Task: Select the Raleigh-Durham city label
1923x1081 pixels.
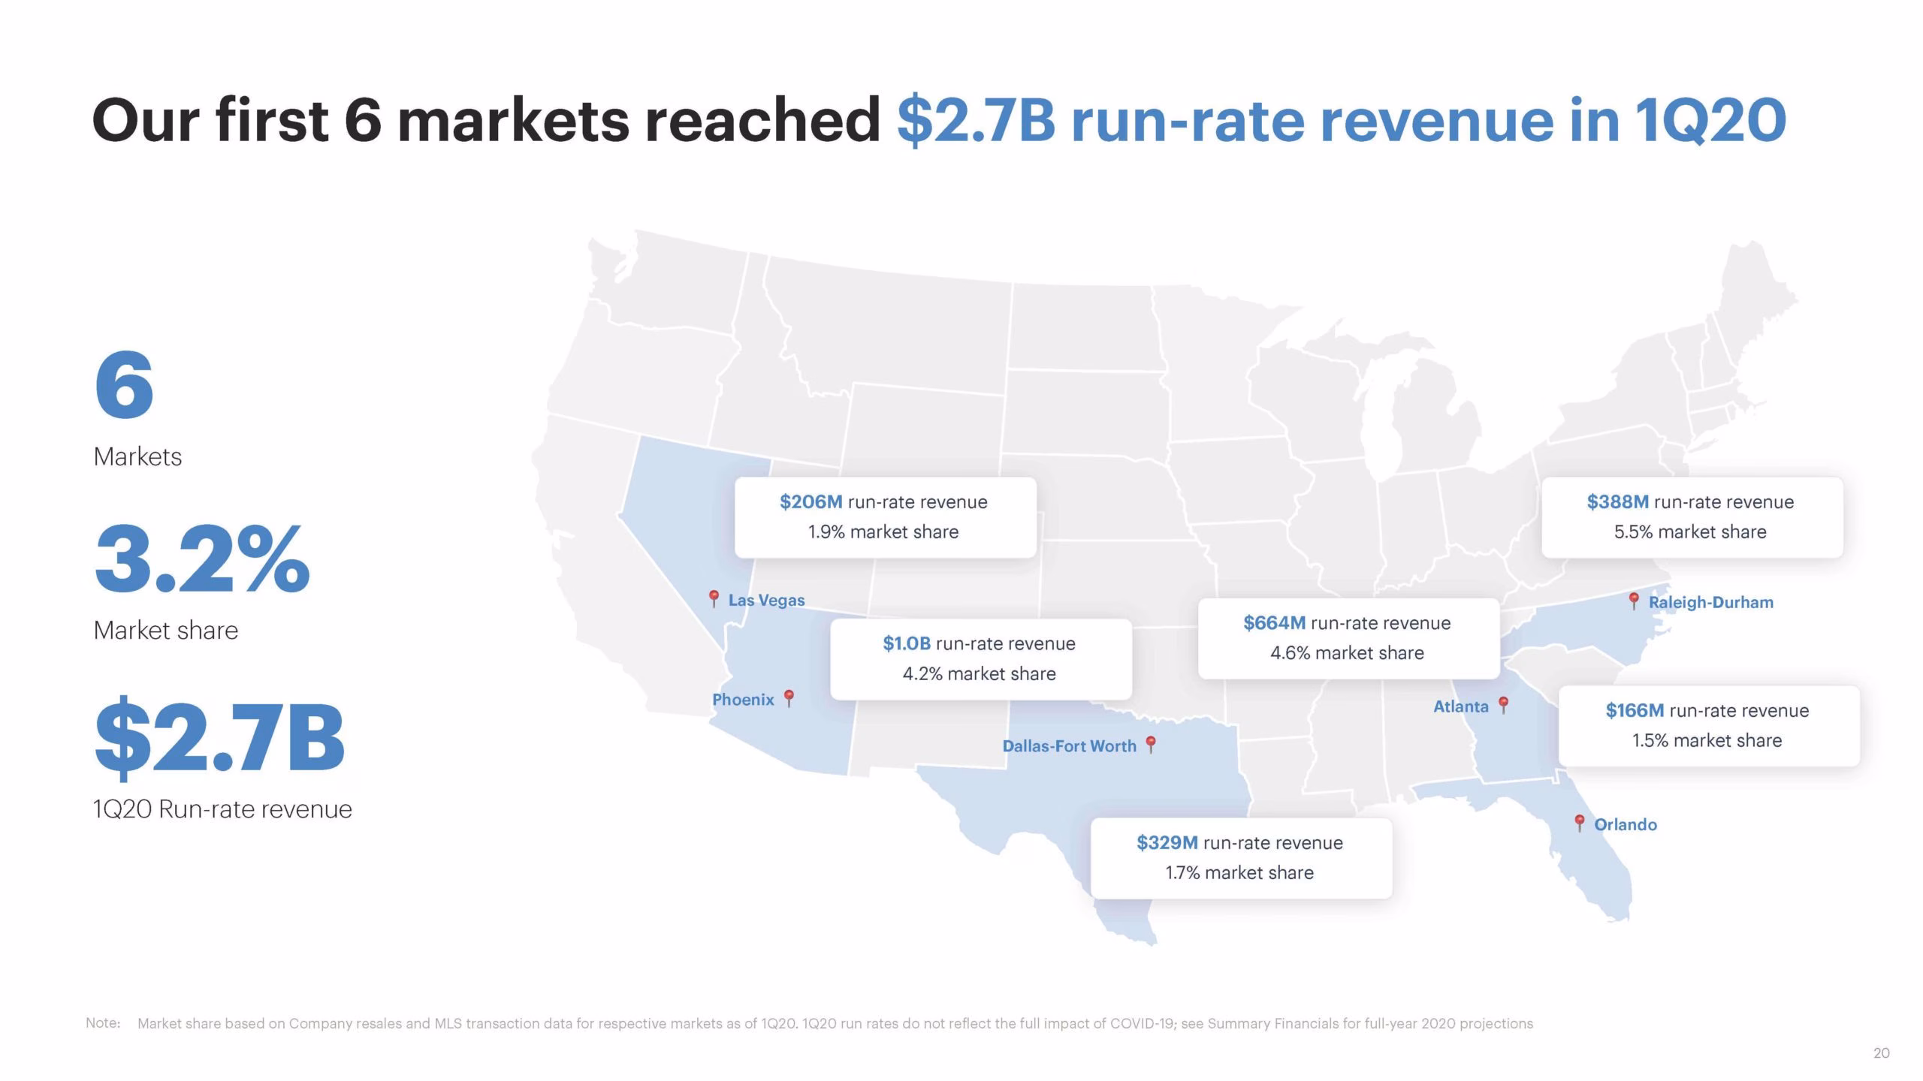Action: tap(1710, 602)
